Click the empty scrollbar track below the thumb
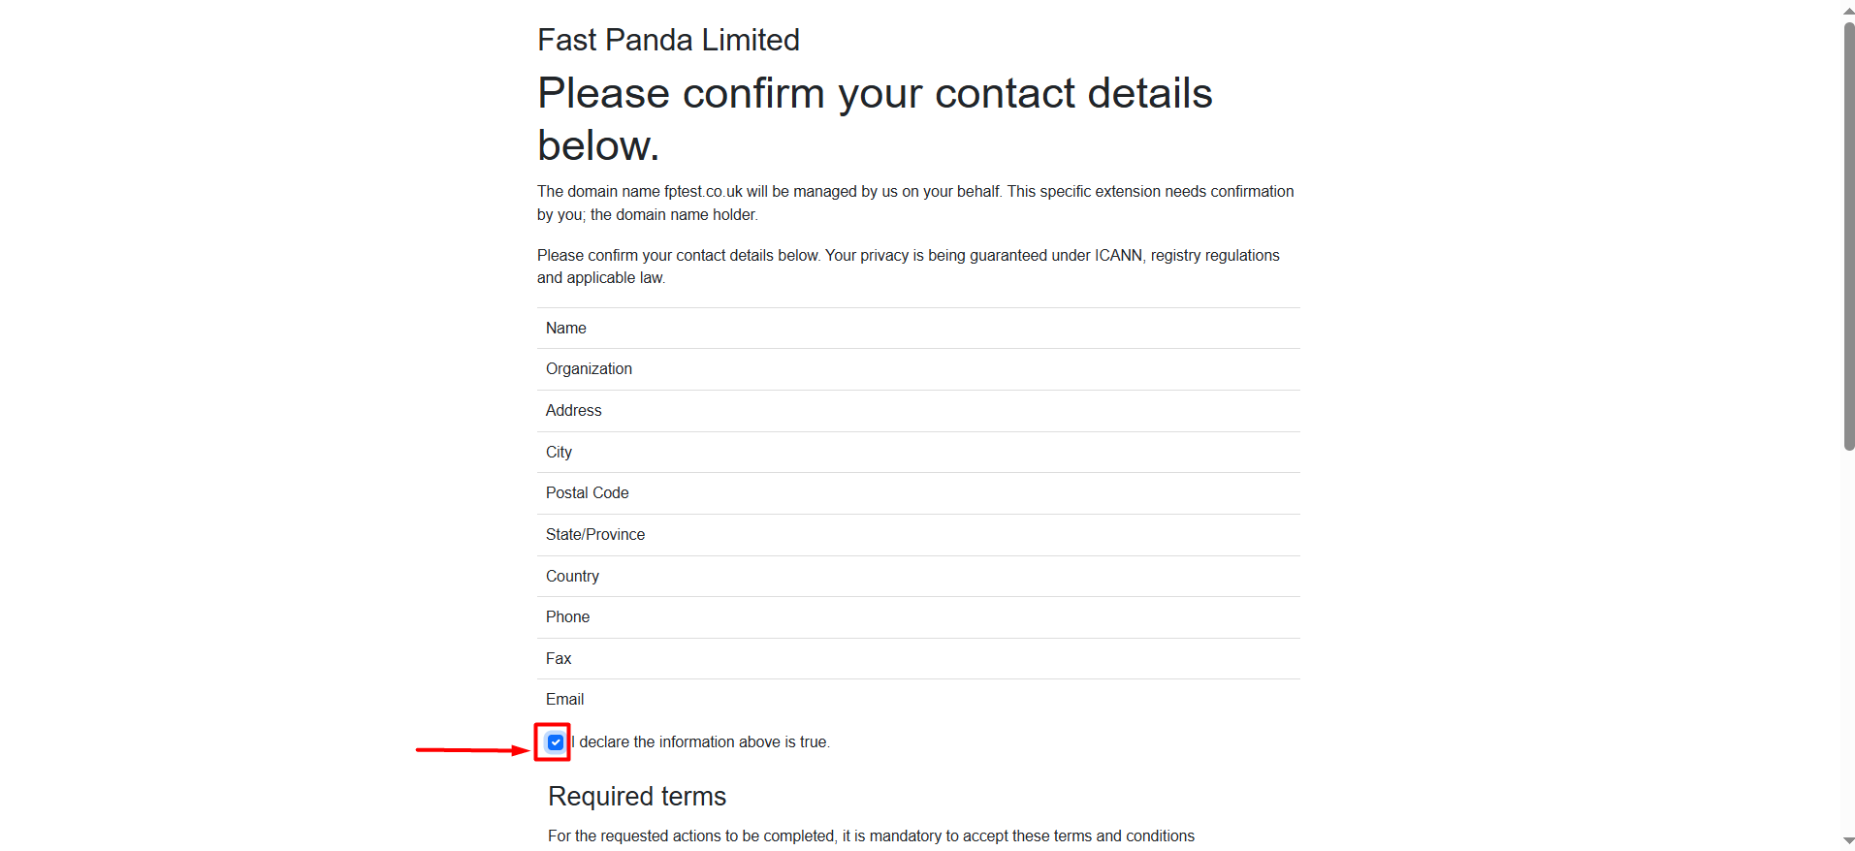Image resolution: width=1855 pixels, height=851 pixels. tap(1848, 640)
